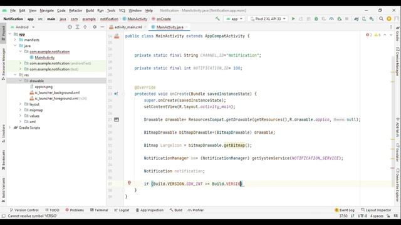
Task: Click the Make Project hammer icon
Action: pos(217,19)
